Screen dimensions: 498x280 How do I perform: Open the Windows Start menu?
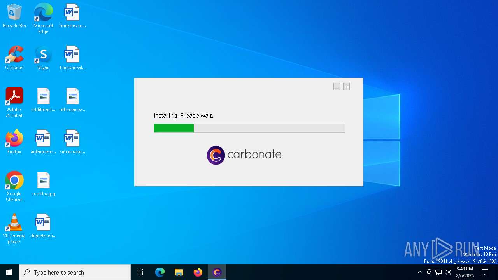(9, 272)
